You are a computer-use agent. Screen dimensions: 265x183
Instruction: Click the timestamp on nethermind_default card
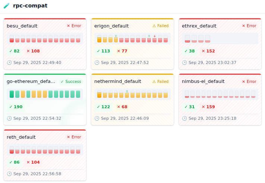124,118
